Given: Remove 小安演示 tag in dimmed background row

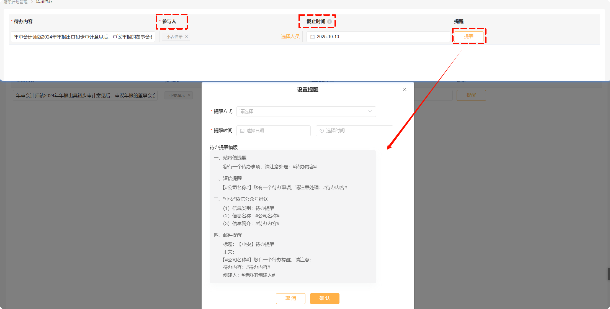Looking at the screenshot, I should click(189, 95).
